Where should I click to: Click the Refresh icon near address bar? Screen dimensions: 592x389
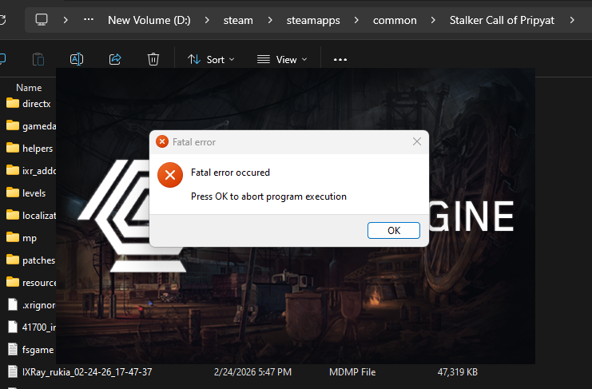pyautogui.click(x=2, y=20)
